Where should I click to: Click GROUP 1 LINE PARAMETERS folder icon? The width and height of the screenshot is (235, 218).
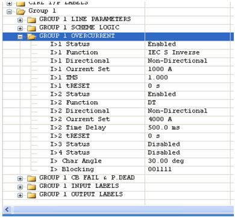[x=31, y=20]
